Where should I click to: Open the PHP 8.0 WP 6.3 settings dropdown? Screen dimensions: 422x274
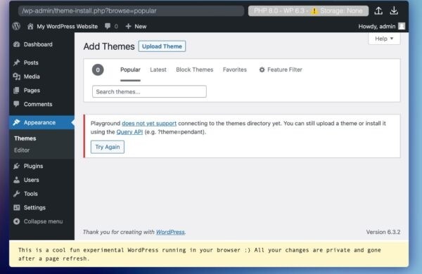click(x=308, y=11)
